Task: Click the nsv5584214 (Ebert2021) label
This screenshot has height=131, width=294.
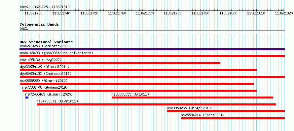Action: coord(202,115)
